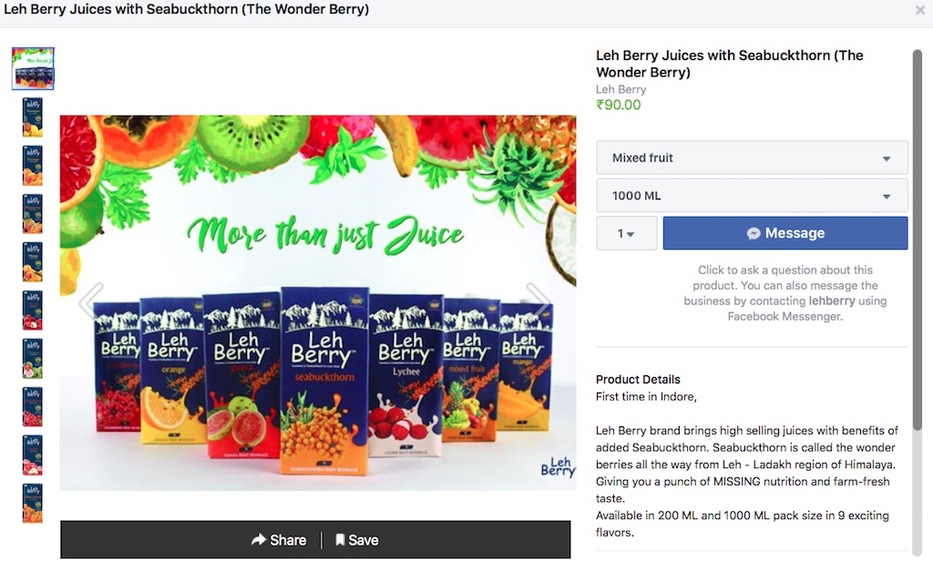This screenshot has width=933, height=572.
Task: Open the Mixed fruit flavor dropdown
Action: [752, 158]
